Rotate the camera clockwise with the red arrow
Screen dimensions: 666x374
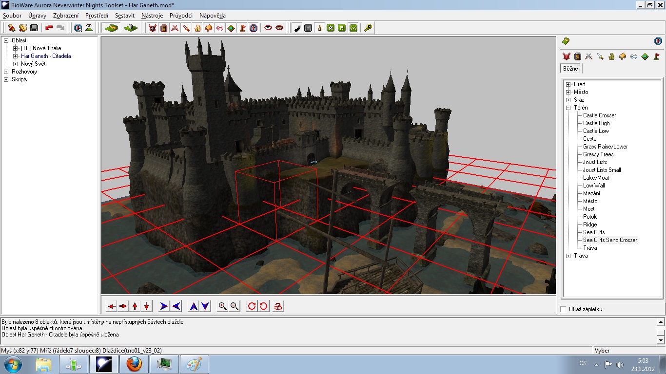tap(252, 306)
